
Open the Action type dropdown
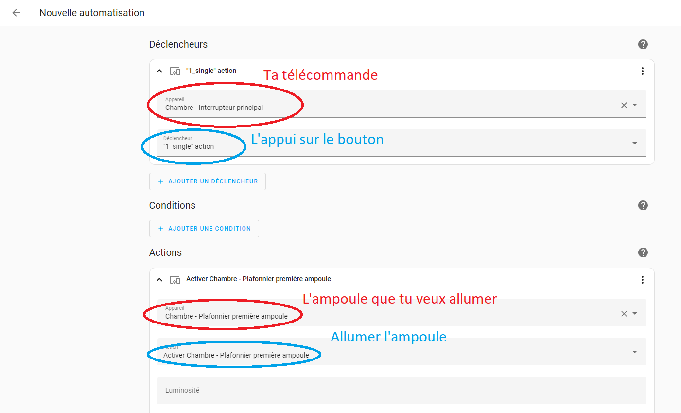[x=402, y=352]
